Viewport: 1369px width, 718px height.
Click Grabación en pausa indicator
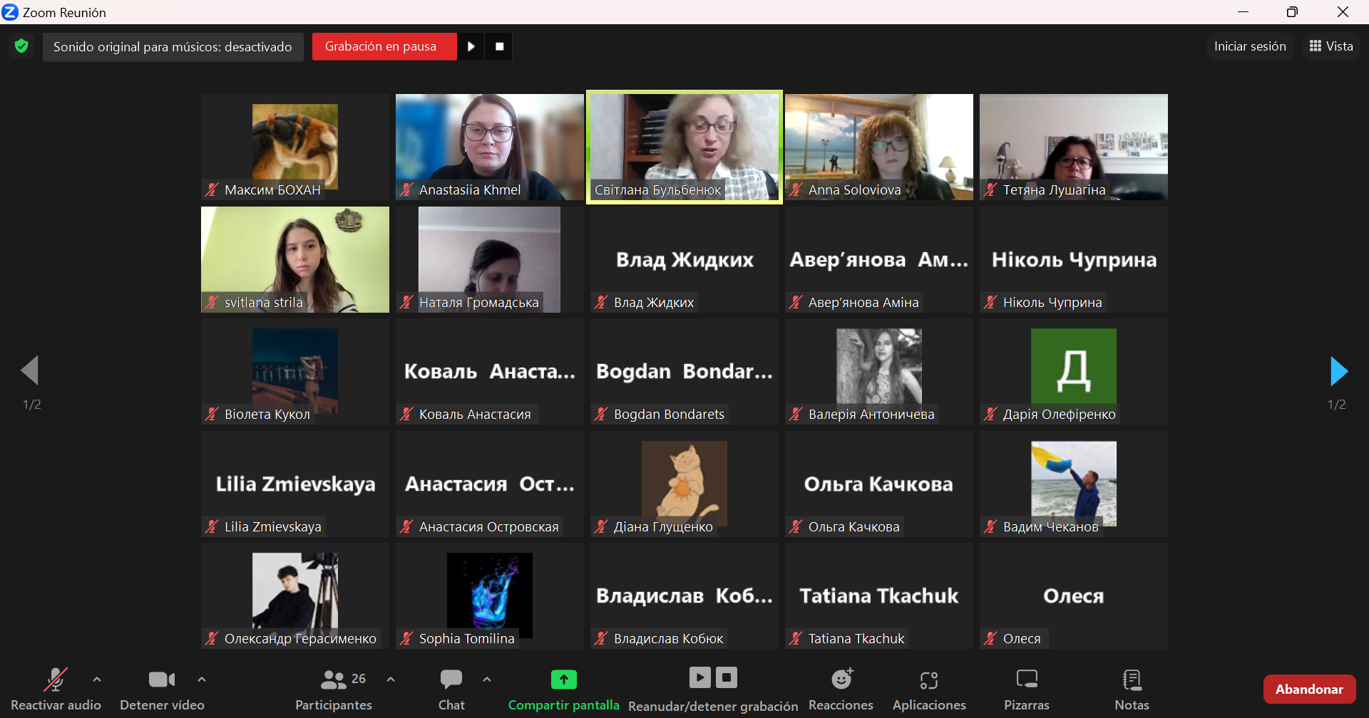pos(384,46)
